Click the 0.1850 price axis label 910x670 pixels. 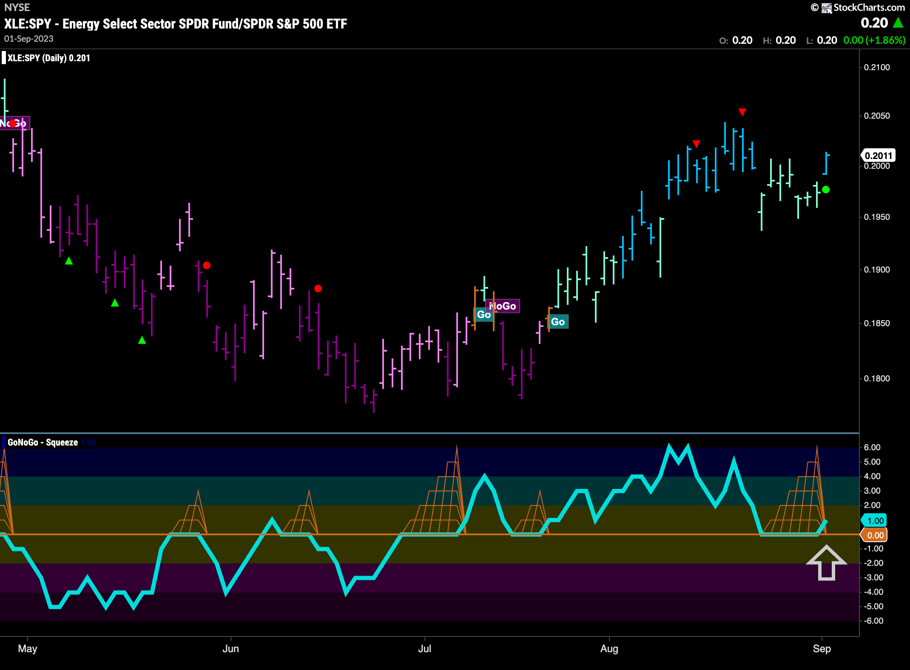[877, 323]
